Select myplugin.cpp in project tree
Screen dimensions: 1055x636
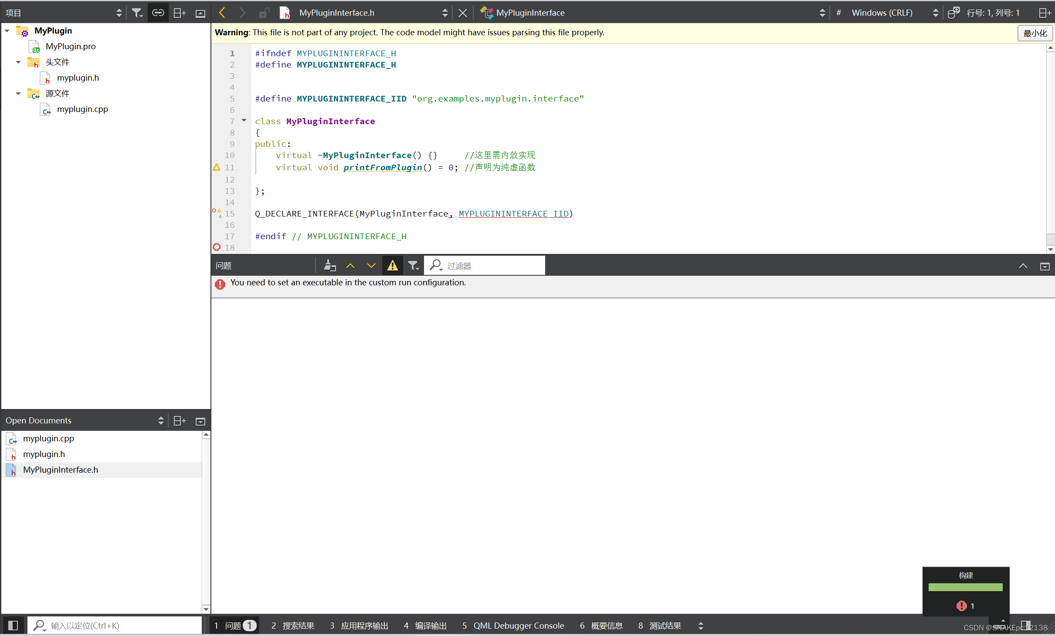tap(82, 109)
